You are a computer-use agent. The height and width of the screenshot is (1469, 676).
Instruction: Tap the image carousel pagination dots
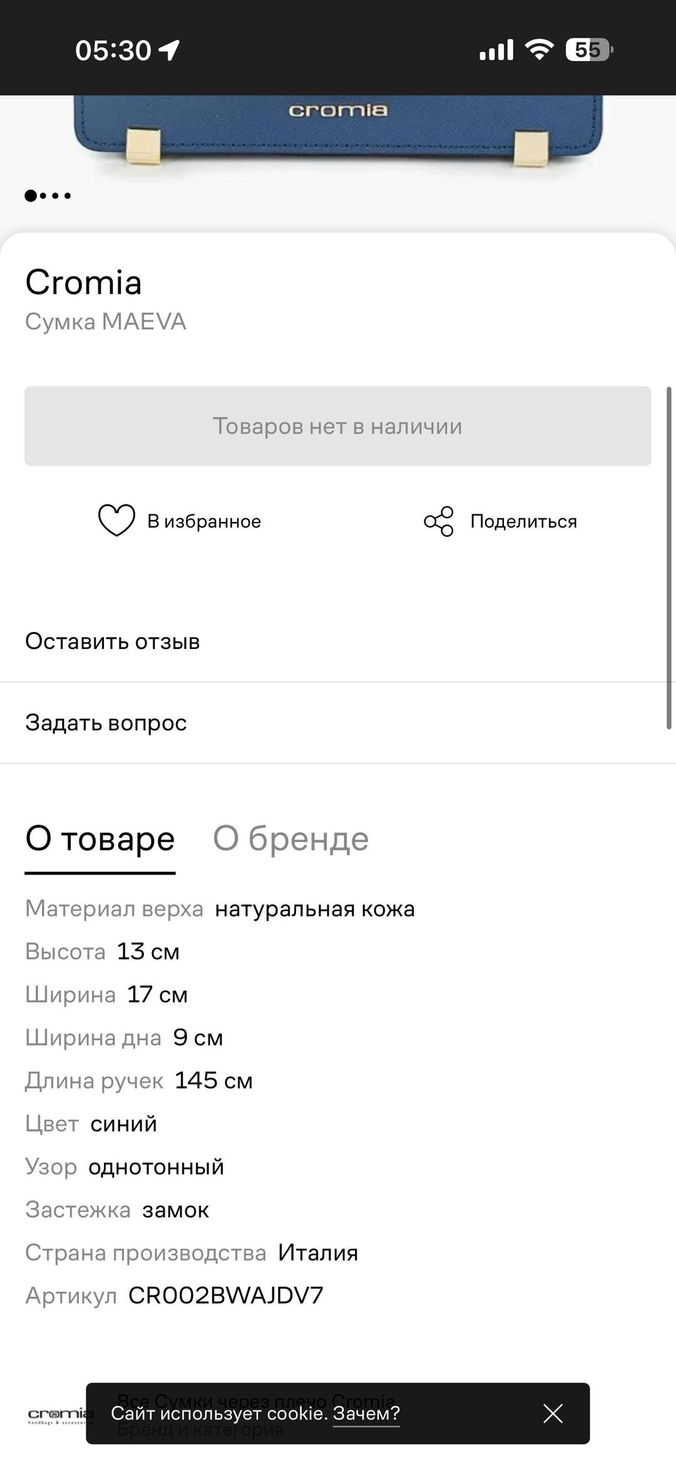[48, 196]
